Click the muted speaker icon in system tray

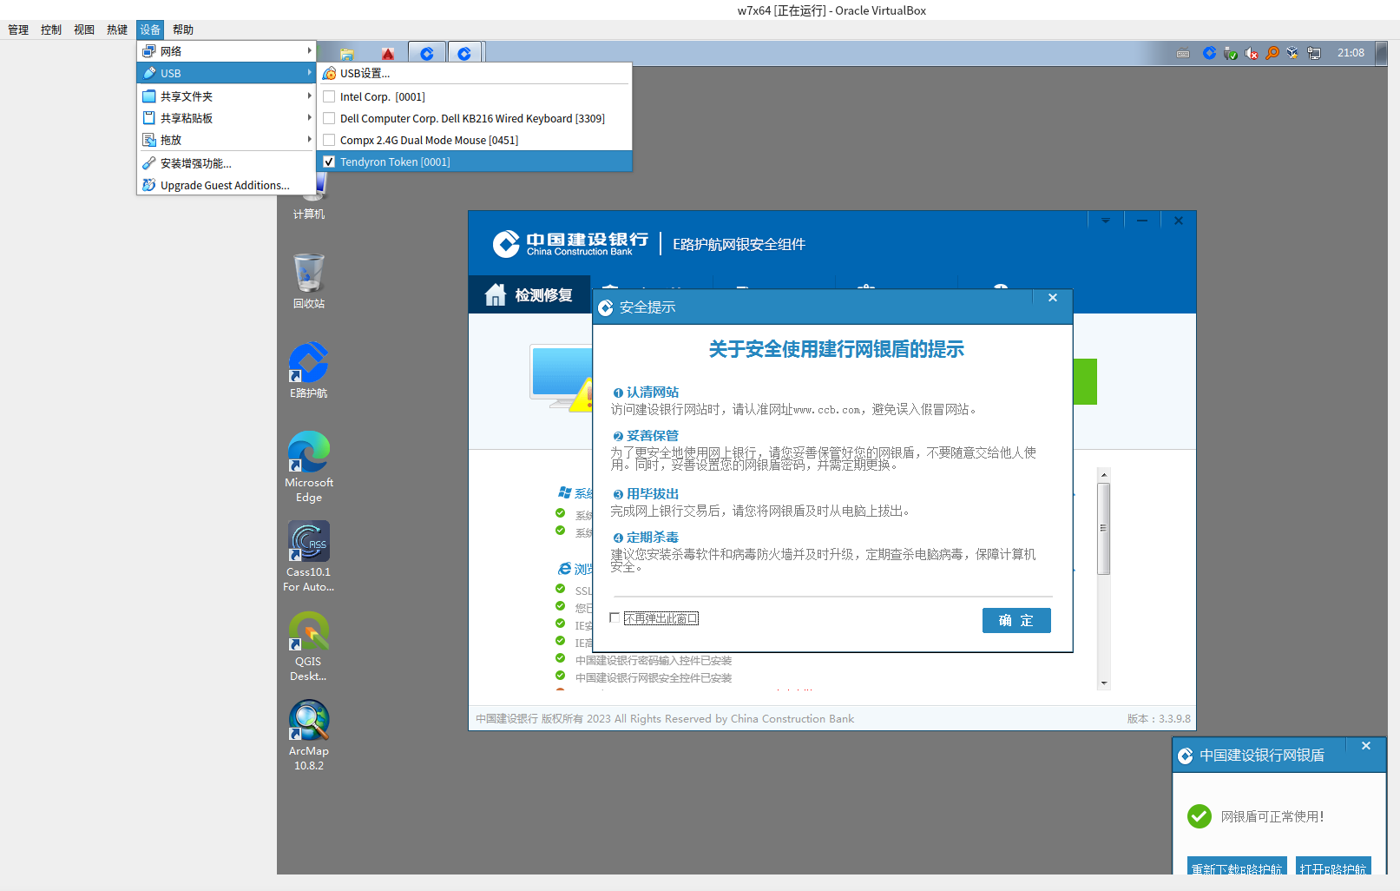point(1251,53)
